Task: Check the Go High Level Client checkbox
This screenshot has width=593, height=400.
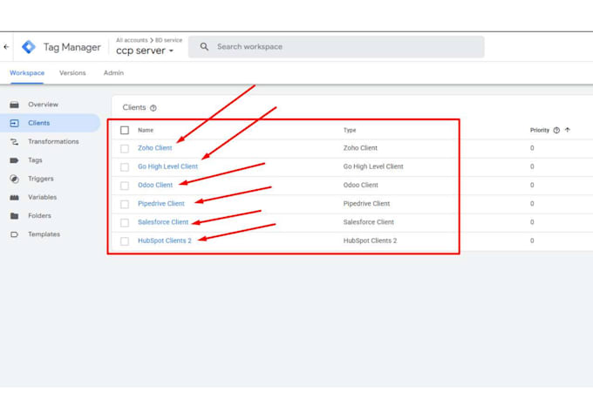Action: [125, 166]
